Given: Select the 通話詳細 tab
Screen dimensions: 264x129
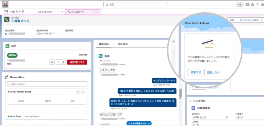Looking at the screenshot, I should pyautogui.click(x=122, y=44).
